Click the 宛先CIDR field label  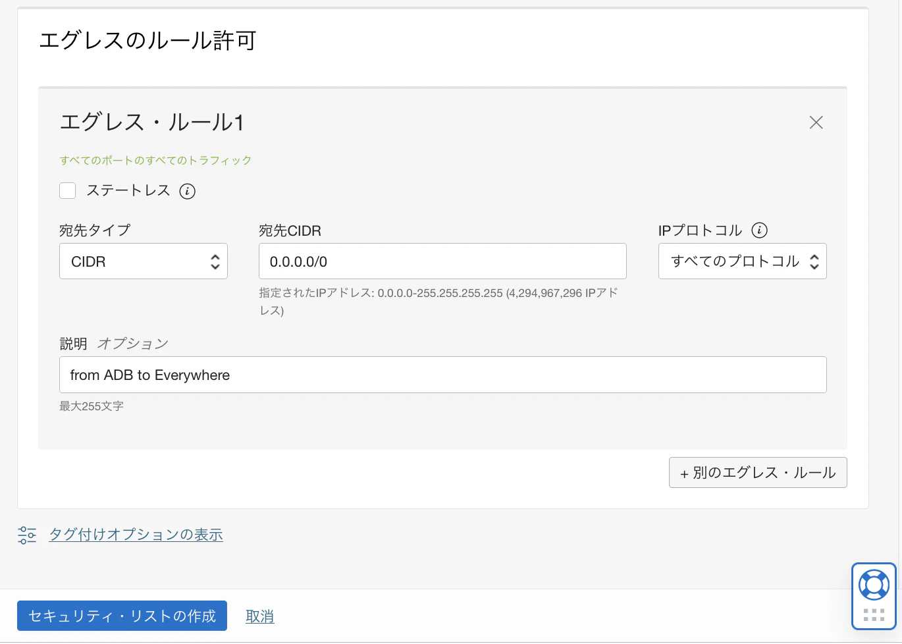click(290, 230)
